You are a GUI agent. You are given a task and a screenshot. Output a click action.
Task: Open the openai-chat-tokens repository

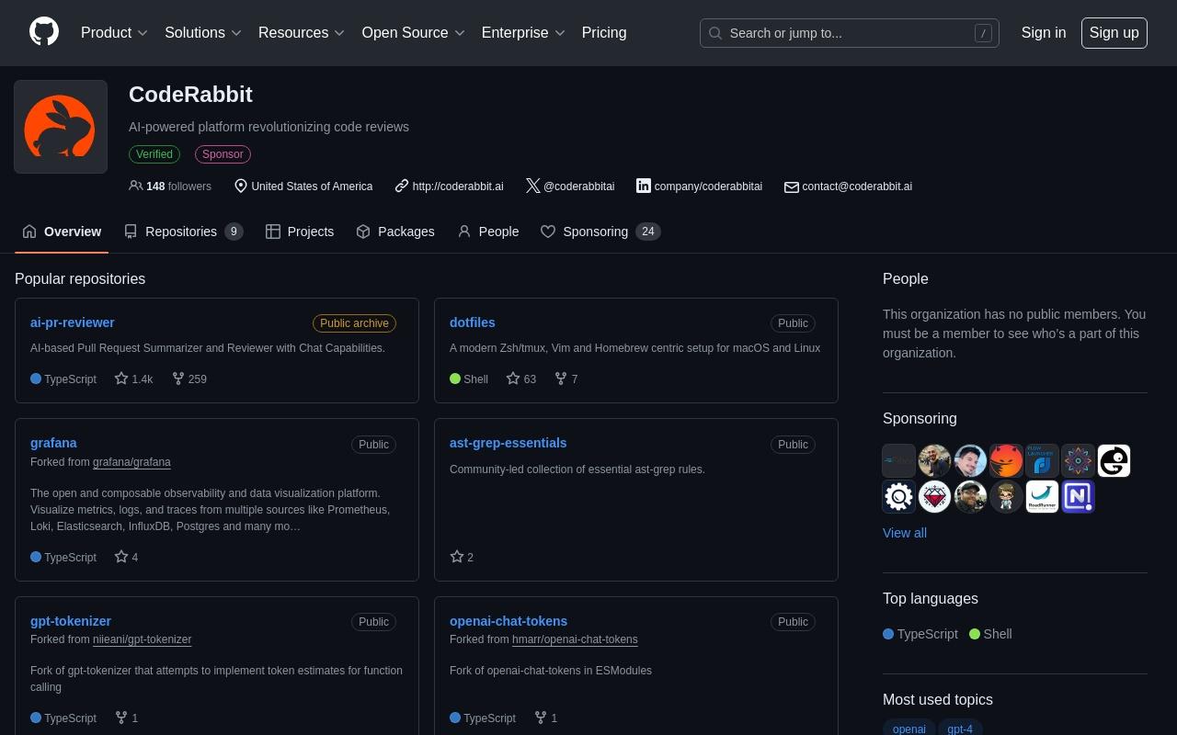tap(509, 621)
